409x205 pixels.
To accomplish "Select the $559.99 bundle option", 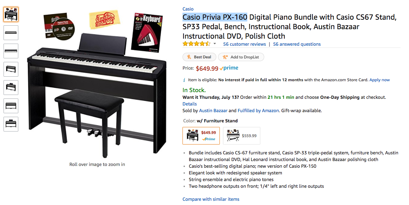I will click(242, 136).
